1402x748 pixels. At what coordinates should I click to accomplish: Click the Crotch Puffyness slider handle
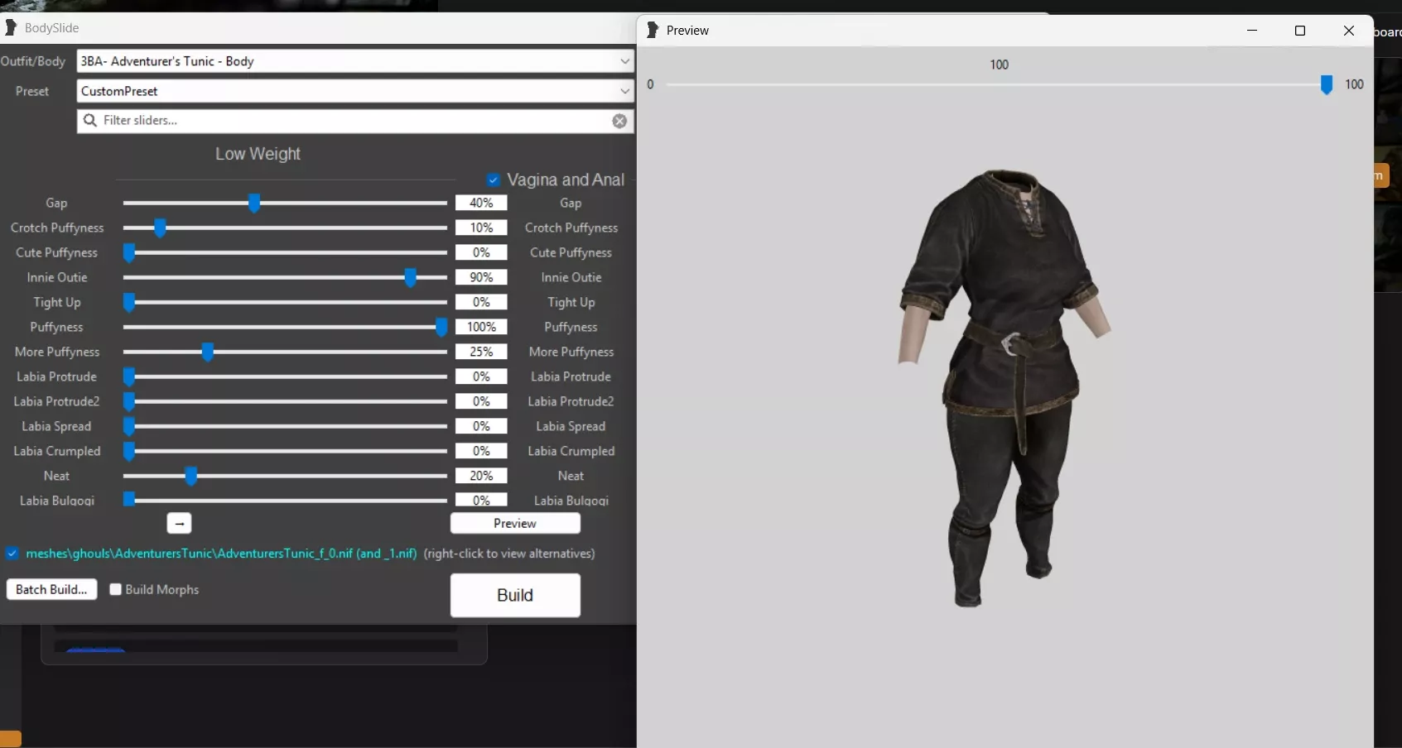pos(160,228)
